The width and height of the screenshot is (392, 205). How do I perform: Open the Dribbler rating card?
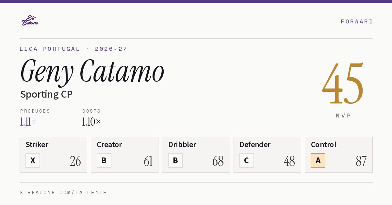[196, 155]
